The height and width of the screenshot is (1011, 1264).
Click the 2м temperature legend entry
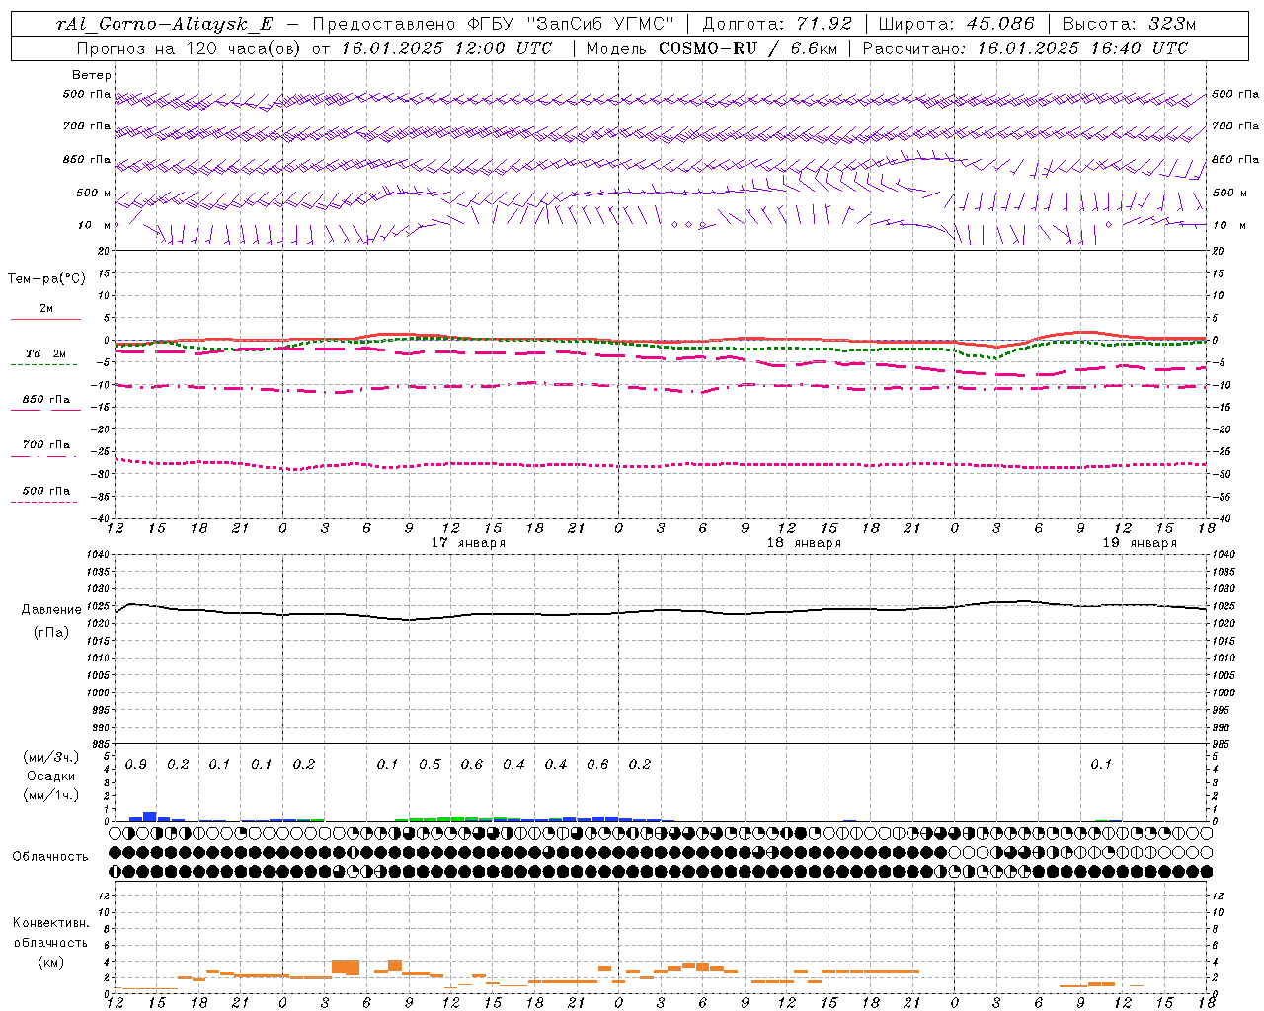(46, 308)
